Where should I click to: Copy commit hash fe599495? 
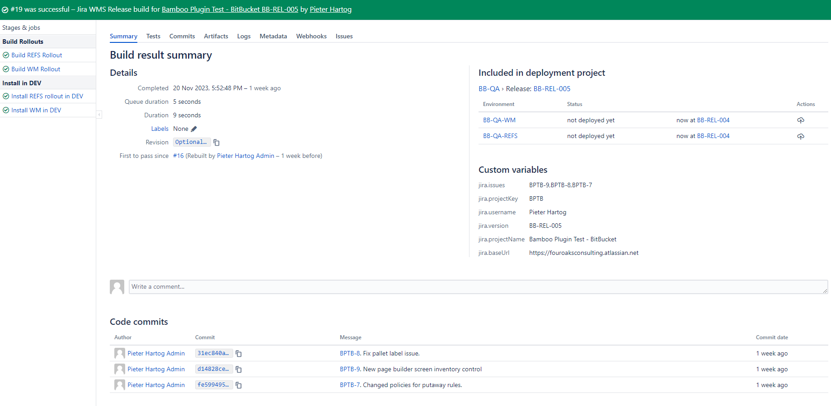pos(239,385)
